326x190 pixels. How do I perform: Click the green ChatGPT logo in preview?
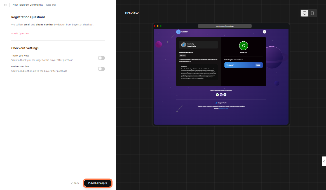coord(243,46)
